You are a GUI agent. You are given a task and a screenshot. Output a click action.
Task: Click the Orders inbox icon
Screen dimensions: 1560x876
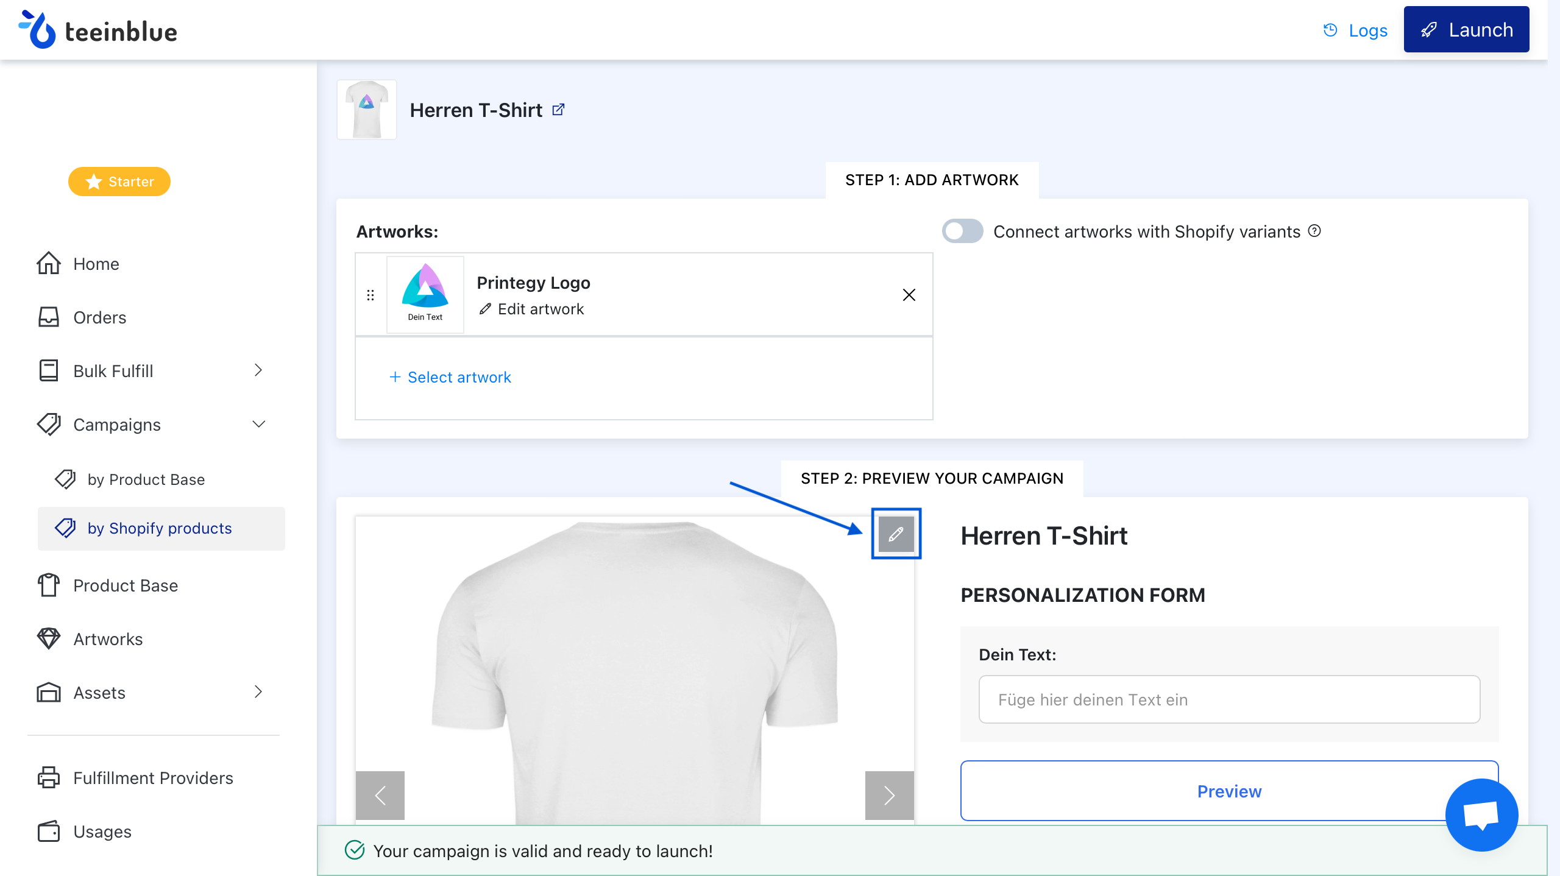pyautogui.click(x=49, y=317)
